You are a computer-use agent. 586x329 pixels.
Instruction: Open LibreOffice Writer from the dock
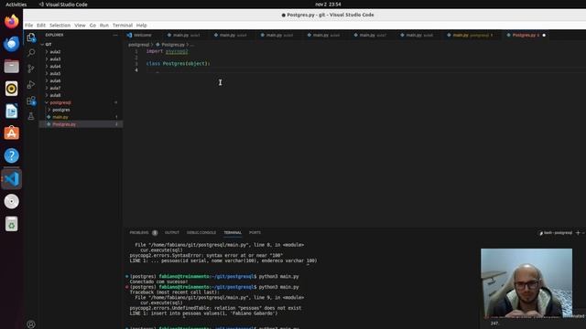(x=12, y=111)
